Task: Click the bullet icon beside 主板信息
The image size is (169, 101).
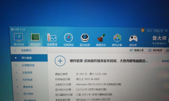Action: pos(16,73)
